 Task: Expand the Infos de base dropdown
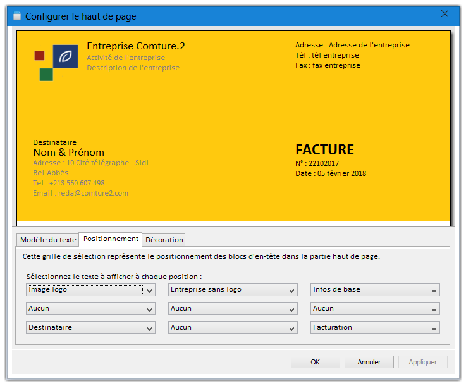375,290
